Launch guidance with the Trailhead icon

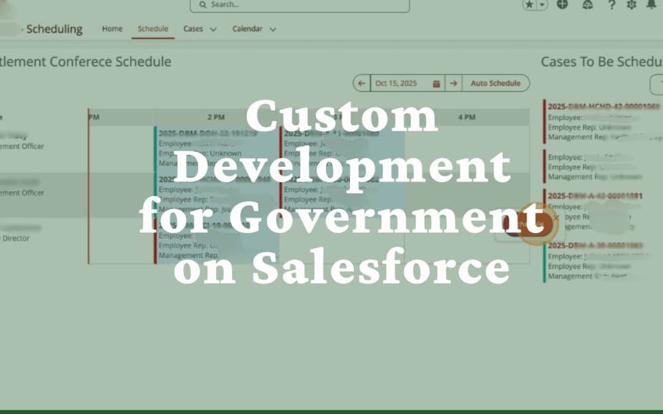(x=587, y=6)
